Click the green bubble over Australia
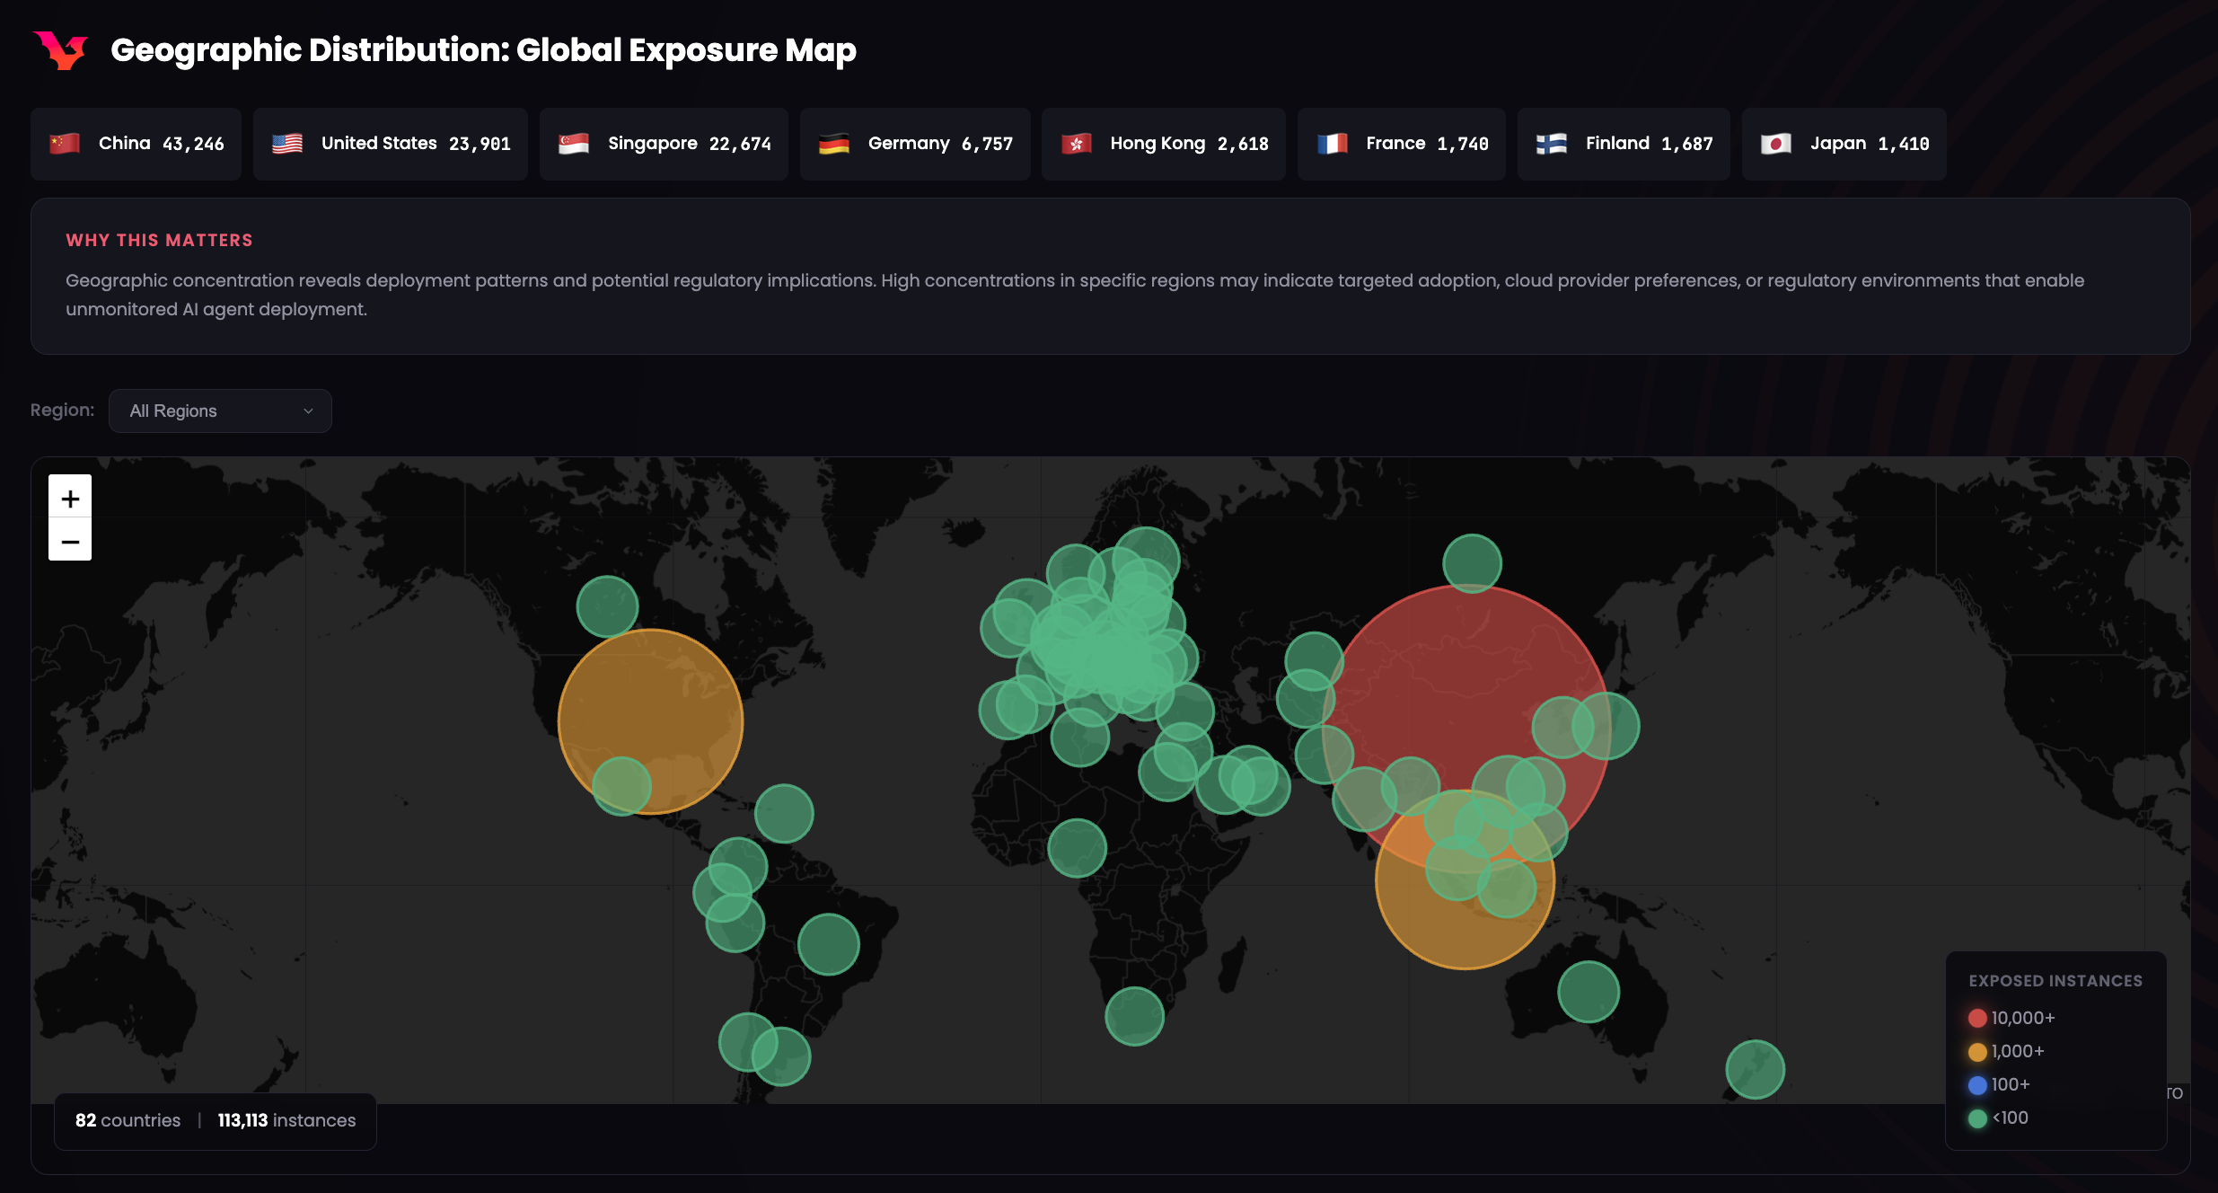 tap(1589, 992)
